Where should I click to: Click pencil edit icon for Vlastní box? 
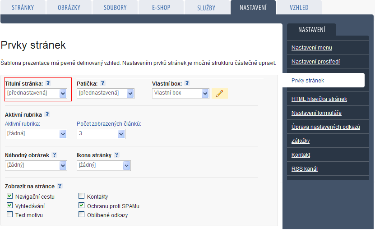click(220, 93)
